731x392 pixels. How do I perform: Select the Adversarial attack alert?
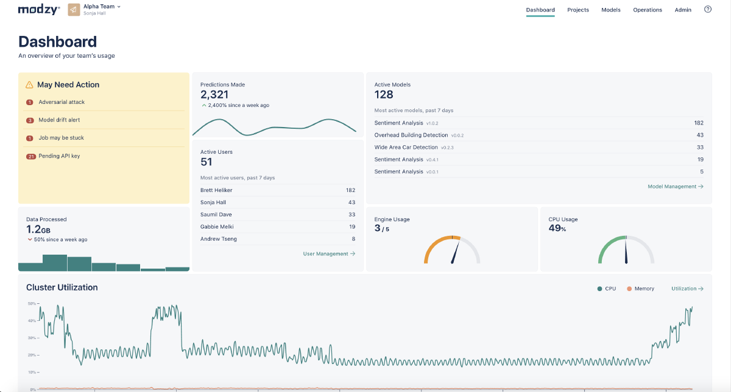(x=62, y=102)
